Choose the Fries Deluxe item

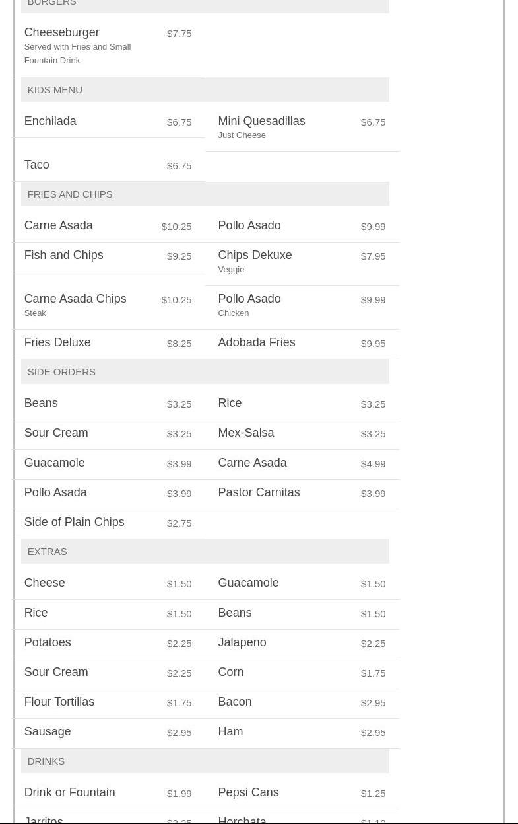coord(57,342)
